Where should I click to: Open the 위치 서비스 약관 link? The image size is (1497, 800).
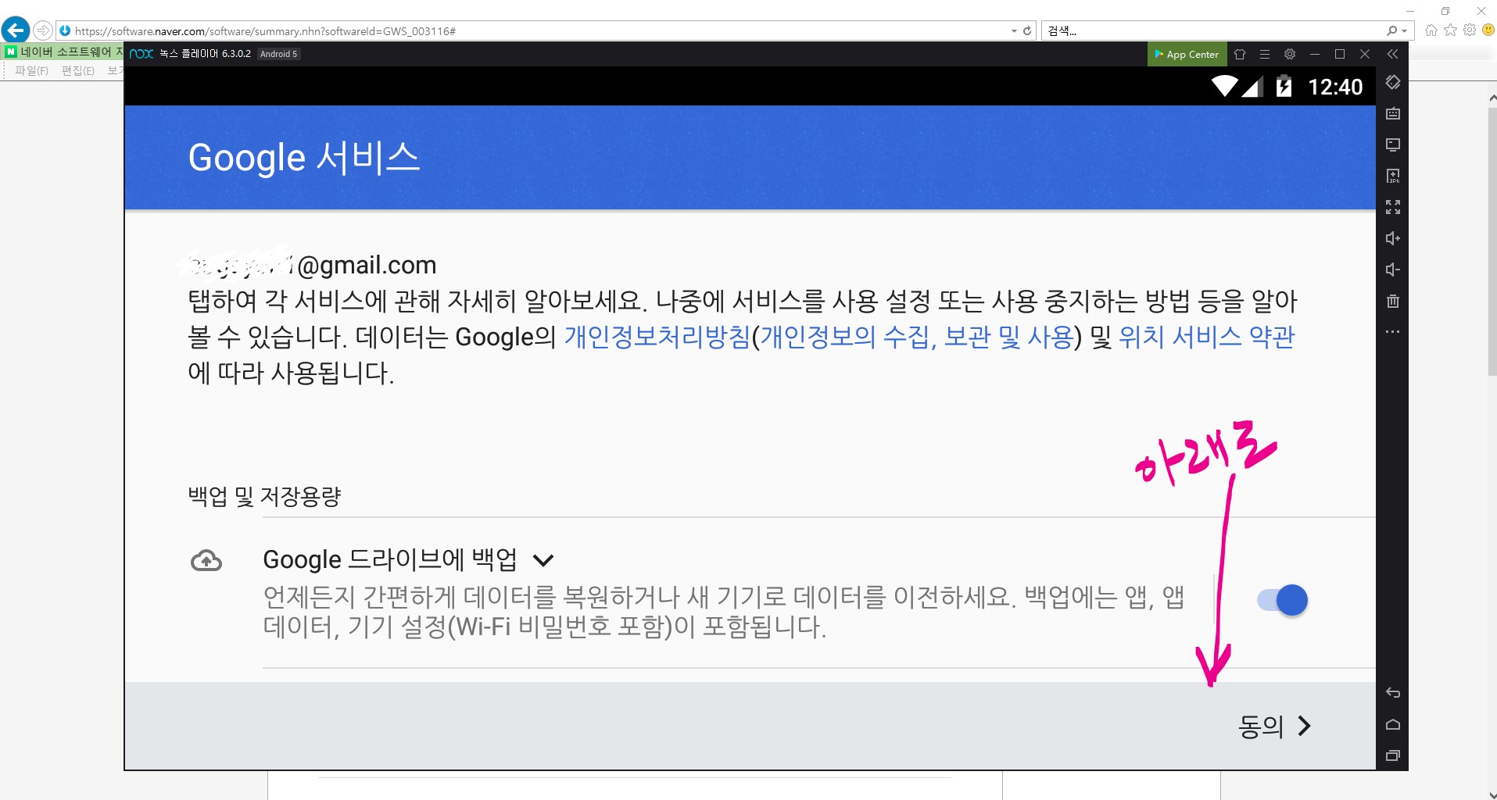(x=1207, y=337)
